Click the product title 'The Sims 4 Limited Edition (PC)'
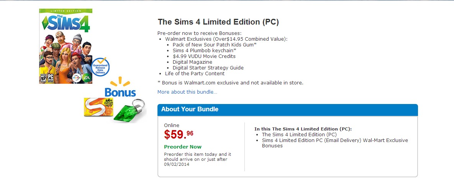454x180 pixels. [x=218, y=22]
